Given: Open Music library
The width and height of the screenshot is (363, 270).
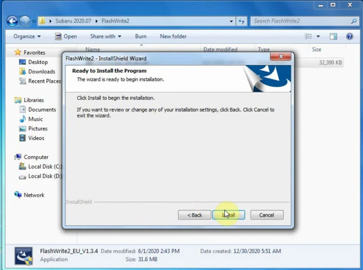Looking at the screenshot, I should click(x=35, y=119).
